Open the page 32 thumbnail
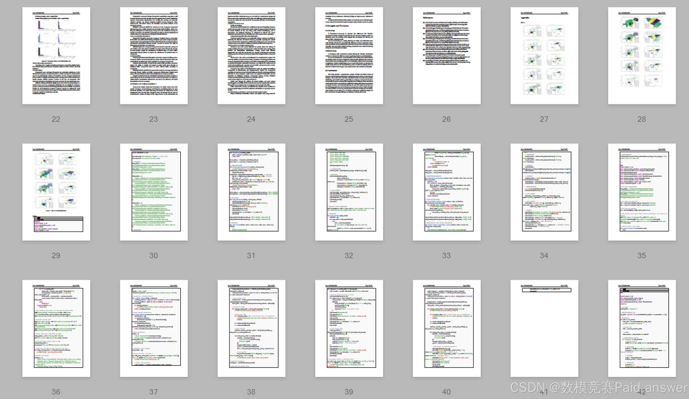689x399 pixels. click(x=349, y=192)
